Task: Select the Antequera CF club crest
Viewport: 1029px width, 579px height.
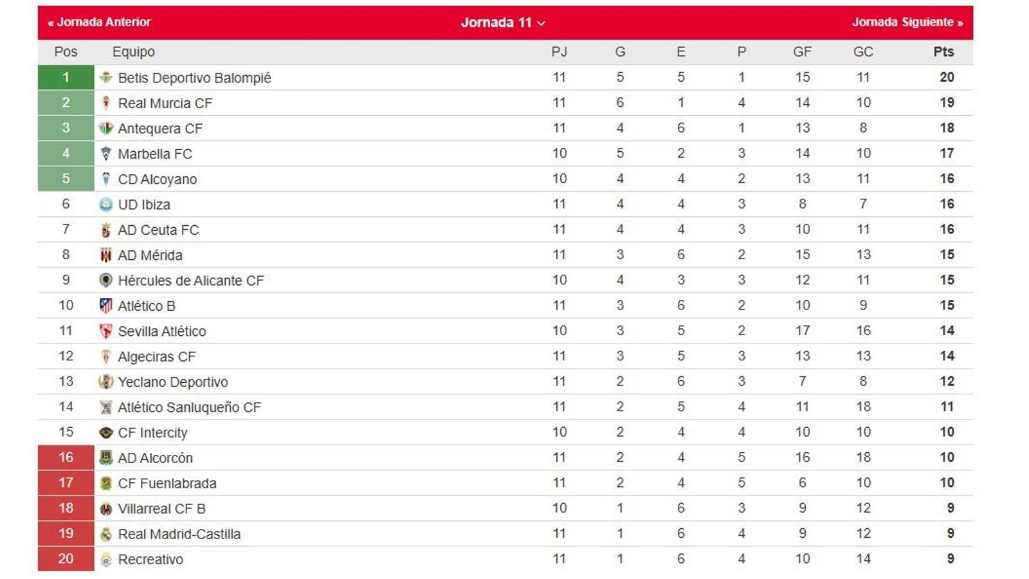Action: coord(106,127)
